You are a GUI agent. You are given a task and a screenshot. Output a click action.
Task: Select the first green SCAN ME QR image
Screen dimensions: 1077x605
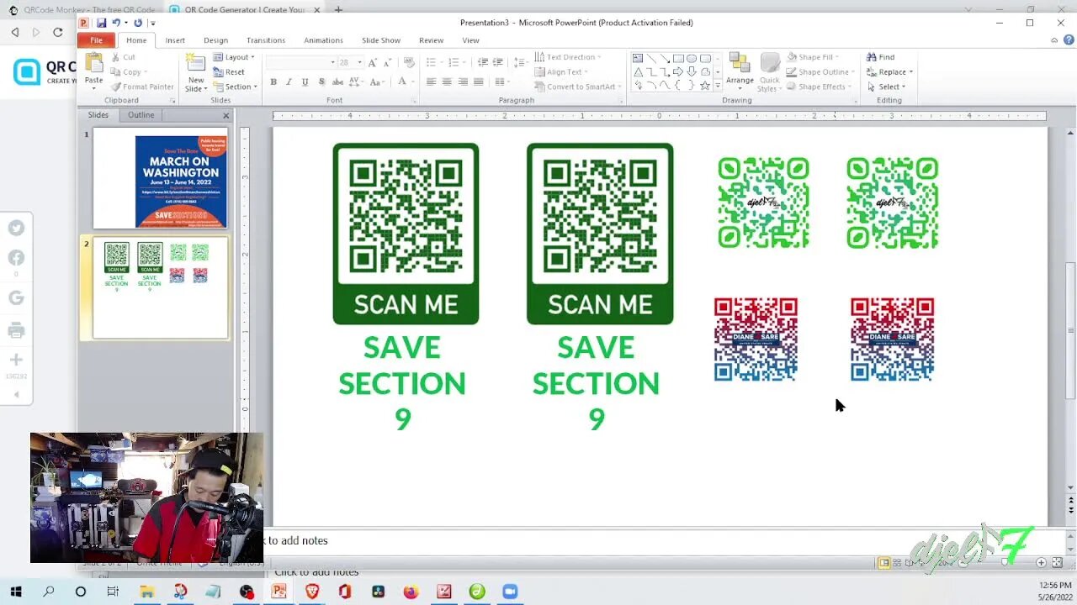406,234
